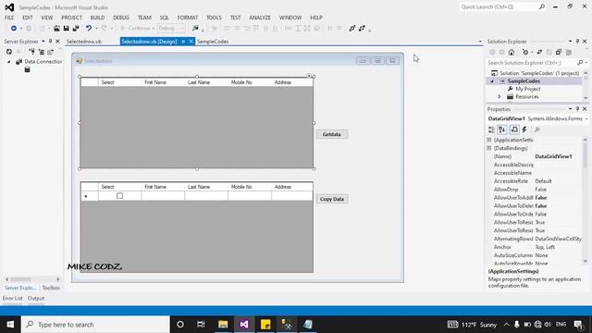The image size is (592, 333).
Task: Open Visual Studio from the taskbar
Action: click(x=244, y=324)
